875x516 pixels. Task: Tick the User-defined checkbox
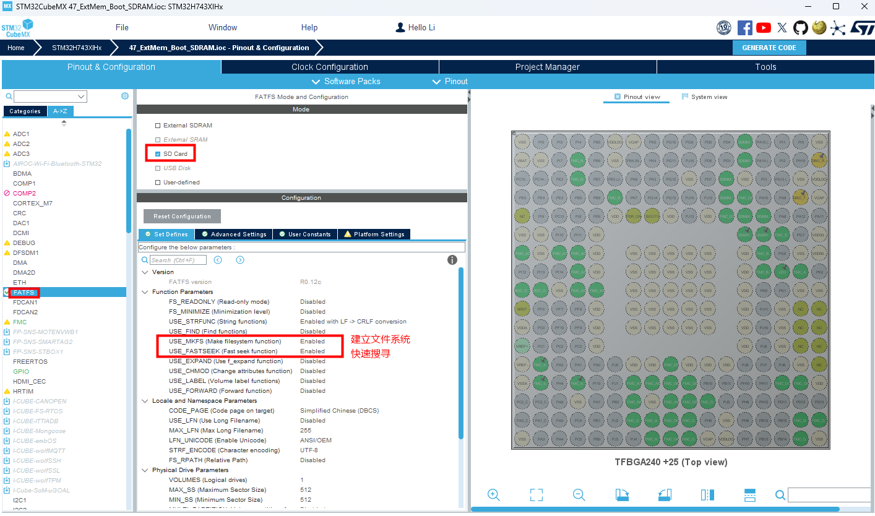tap(158, 183)
